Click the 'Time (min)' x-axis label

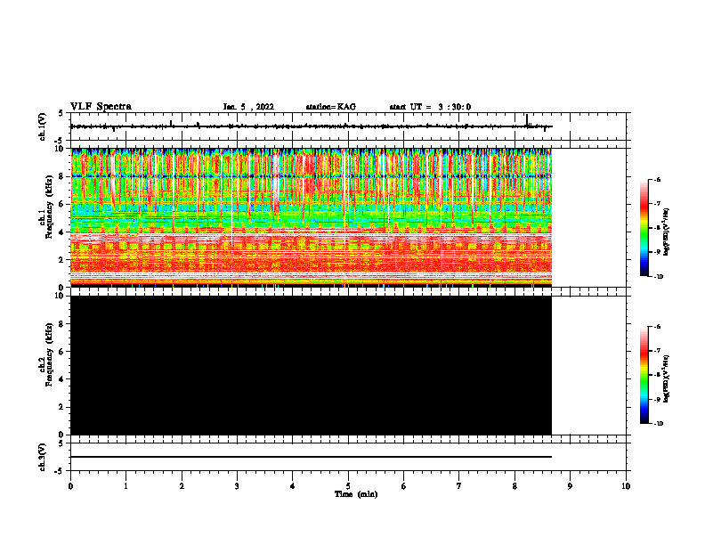click(x=356, y=494)
